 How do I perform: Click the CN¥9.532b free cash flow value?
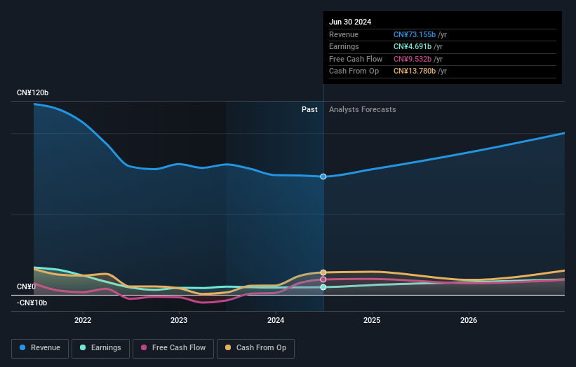pyautogui.click(x=413, y=59)
